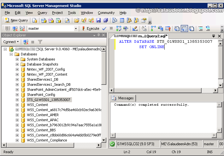Viewport: 224px width, 156px height.
Task: Show the Registered Servers window
Action: [x=115, y=21]
